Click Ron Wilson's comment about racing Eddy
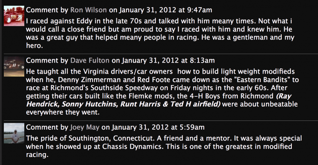This screenshot has height=165, width=318. (x=160, y=33)
